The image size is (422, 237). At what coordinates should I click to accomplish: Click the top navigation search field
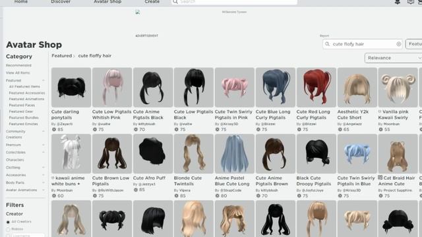point(234,2)
